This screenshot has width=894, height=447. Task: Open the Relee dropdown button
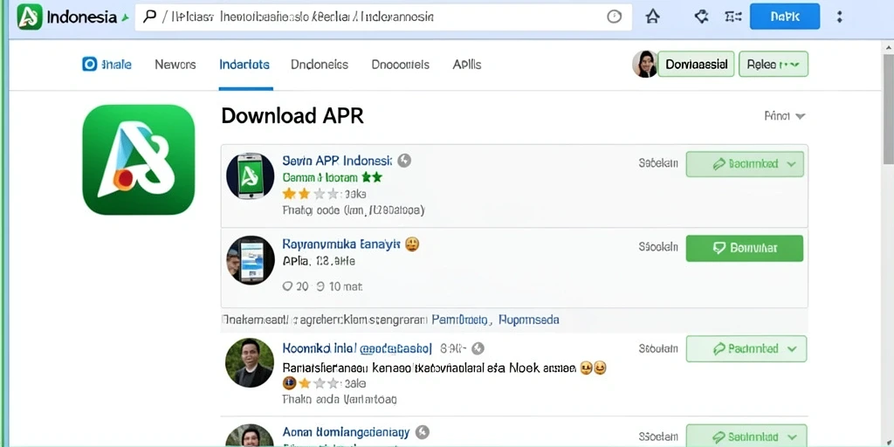tap(774, 64)
